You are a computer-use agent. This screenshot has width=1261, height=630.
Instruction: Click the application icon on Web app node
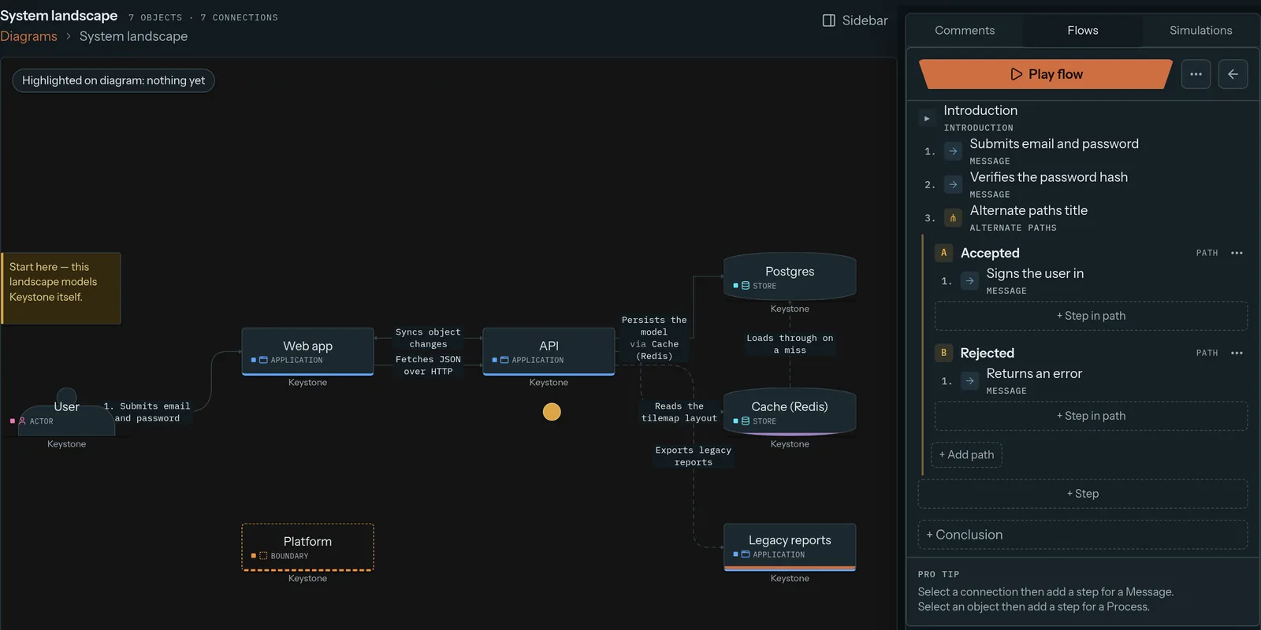[x=264, y=360]
